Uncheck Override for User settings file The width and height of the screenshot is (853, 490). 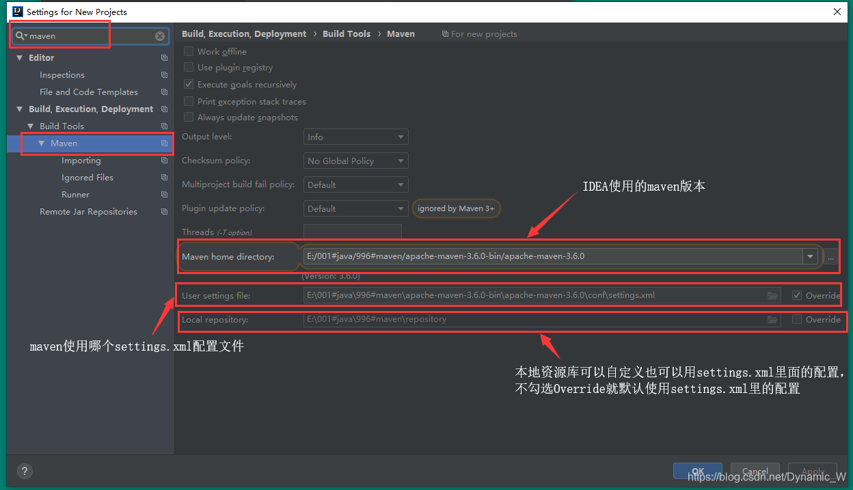click(x=797, y=296)
